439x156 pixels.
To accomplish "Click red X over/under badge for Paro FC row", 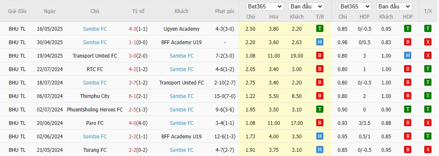I will [428, 123].
